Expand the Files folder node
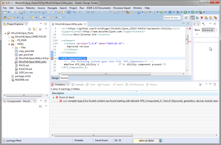 click(13, 48)
